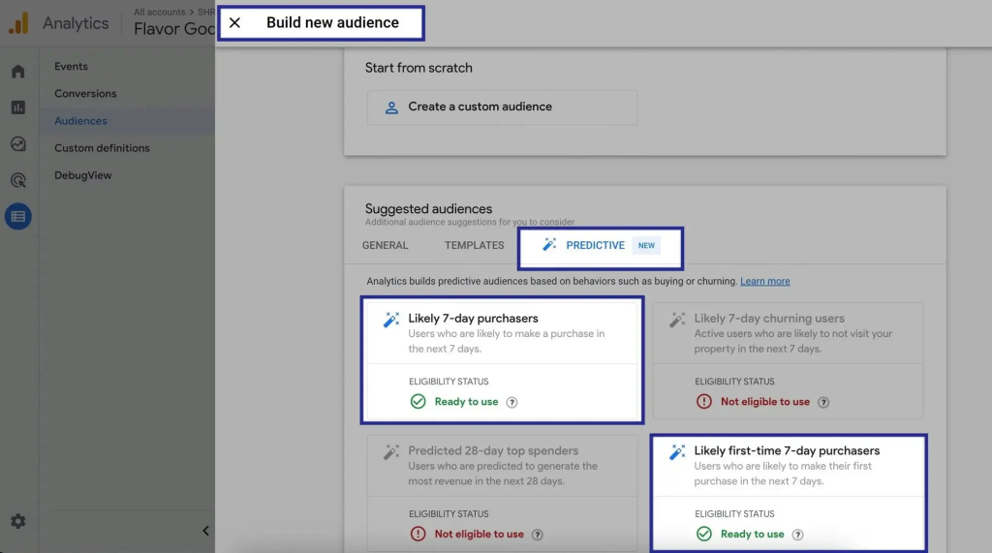Click Ready to use text on 7-day purchasers

click(x=466, y=402)
